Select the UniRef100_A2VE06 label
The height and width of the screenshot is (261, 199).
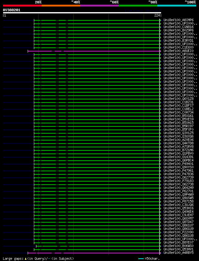point(178,140)
